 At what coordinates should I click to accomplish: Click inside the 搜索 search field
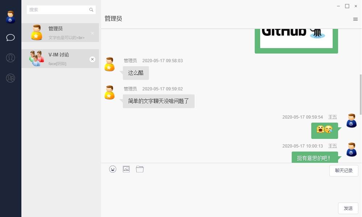click(54, 9)
